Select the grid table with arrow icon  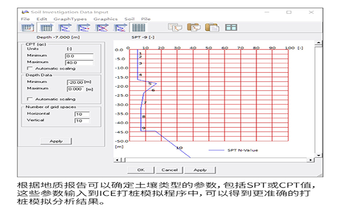click(x=46, y=28)
